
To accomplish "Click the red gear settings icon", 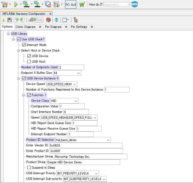I will [49, 20].
